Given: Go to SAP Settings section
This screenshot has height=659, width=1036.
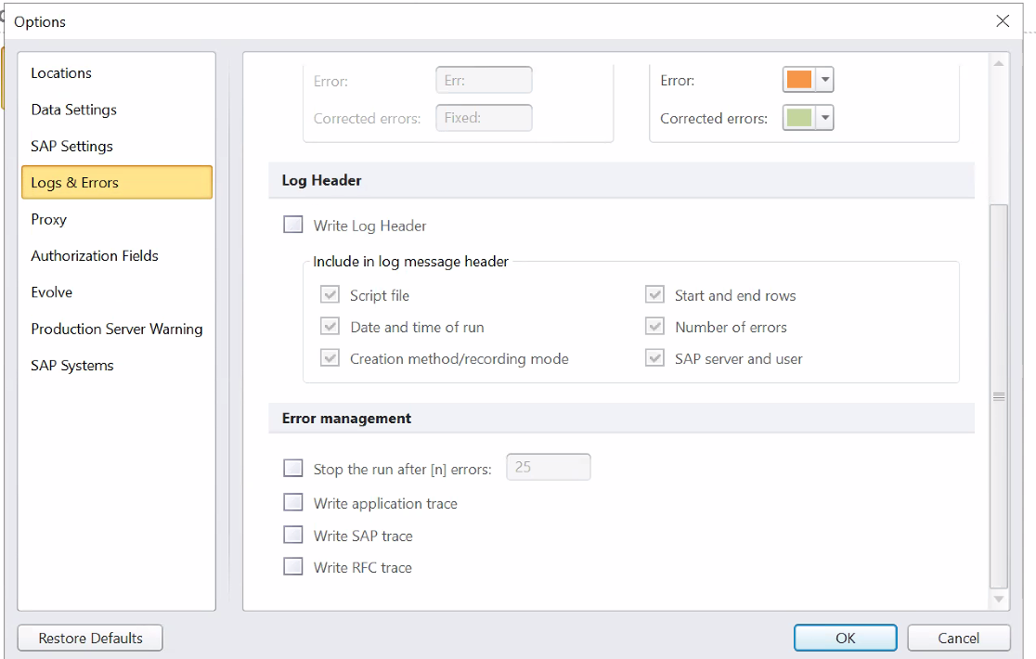Looking at the screenshot, I should tap(72, 146).
